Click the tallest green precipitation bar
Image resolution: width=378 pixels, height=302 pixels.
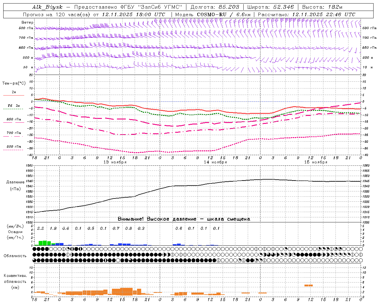click(x=45, y=243)
